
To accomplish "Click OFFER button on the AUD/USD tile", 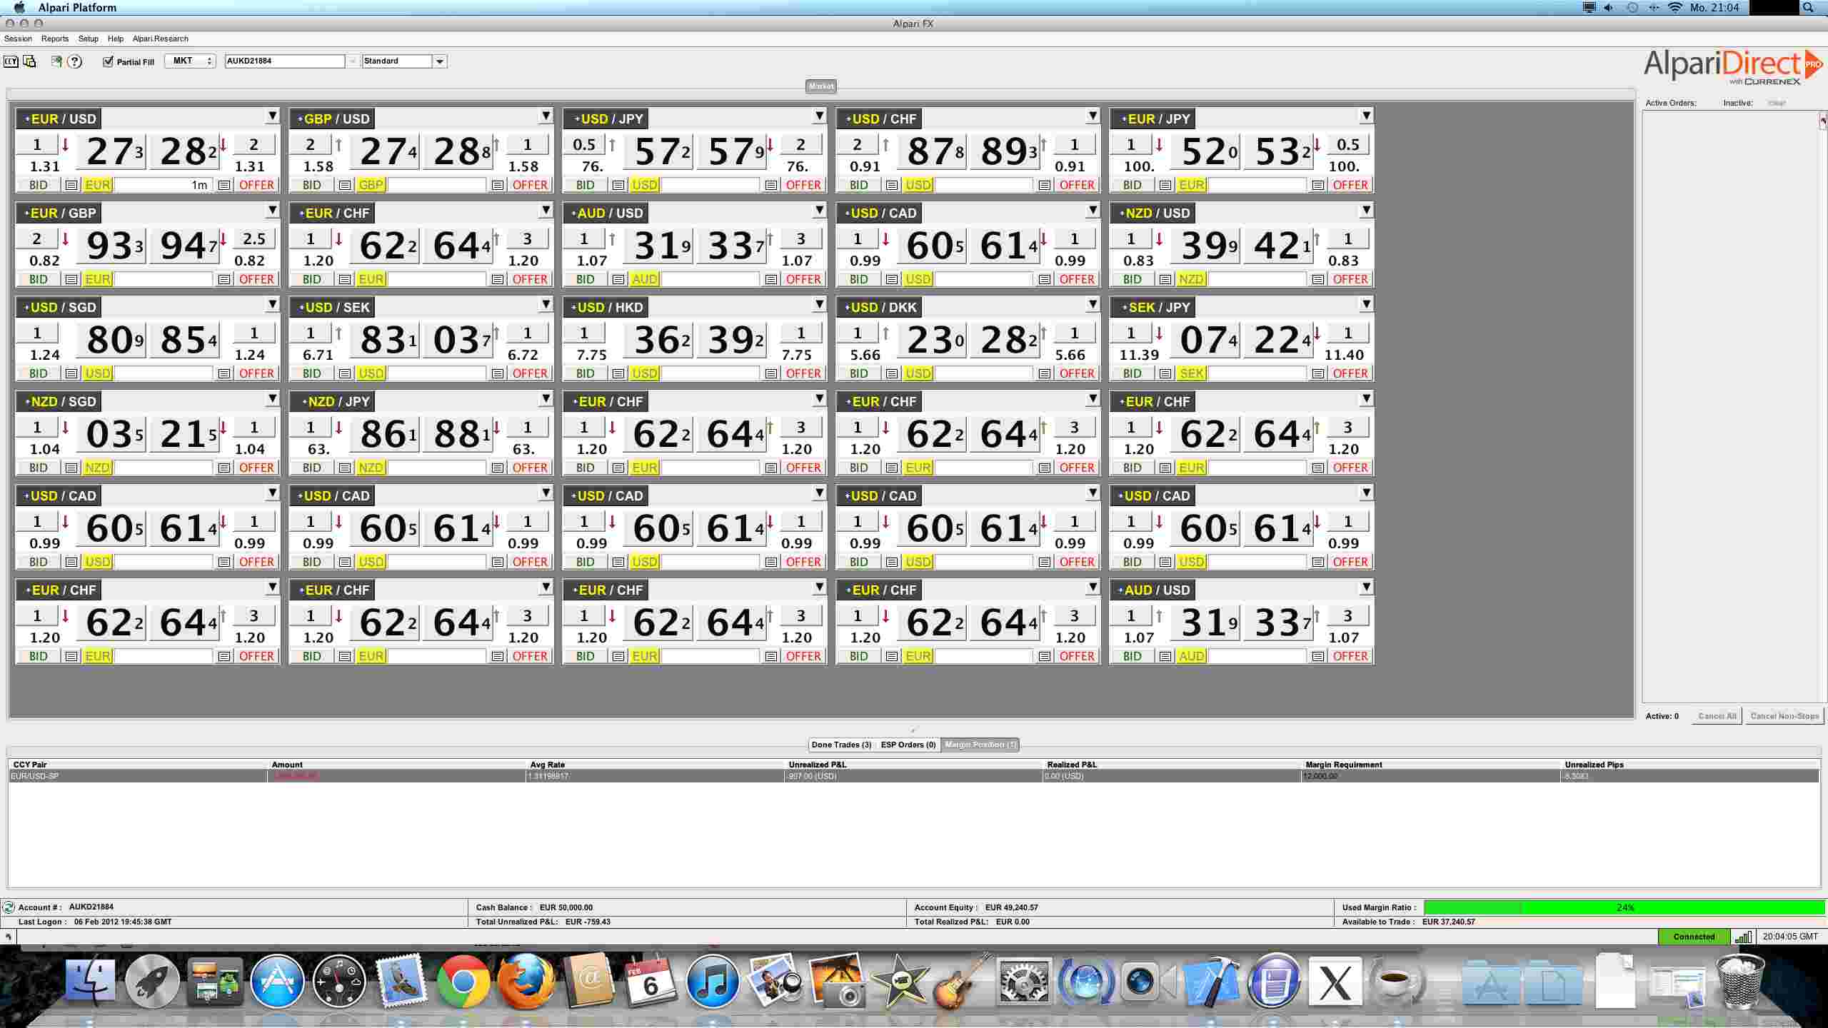I will click(x=803, y=279).
